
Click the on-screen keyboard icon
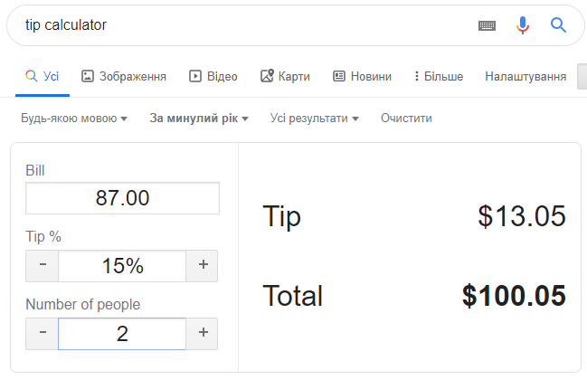click(487, 25)
